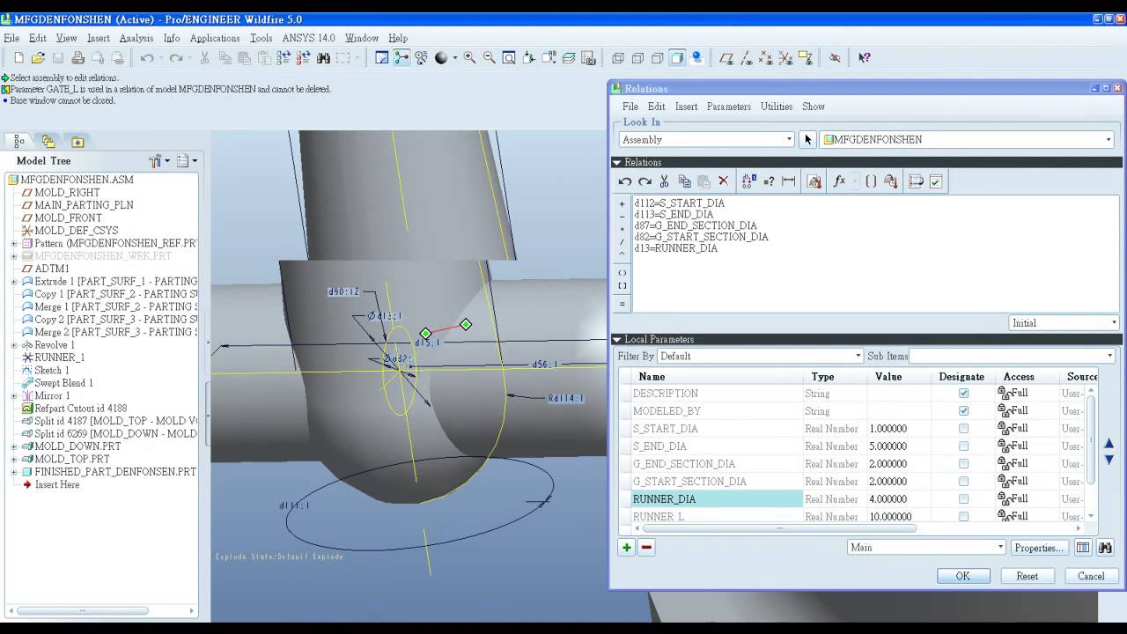1127x634 pixels.
Task: Click the pointer select arrow beside Assembly
Action: (808, 139)
